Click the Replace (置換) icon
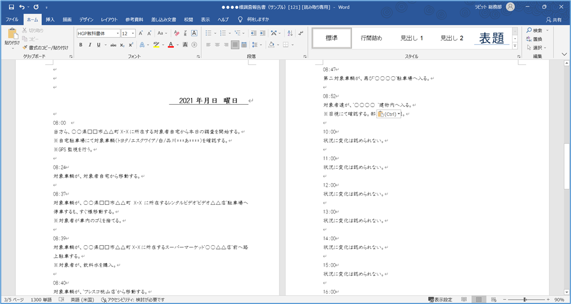The image size is (571, 304). coord(529,39)
